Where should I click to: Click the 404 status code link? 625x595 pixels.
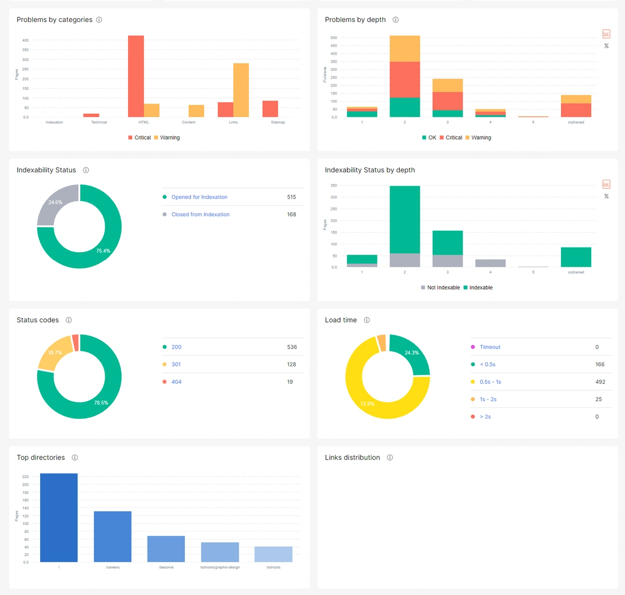pos(176,381)
